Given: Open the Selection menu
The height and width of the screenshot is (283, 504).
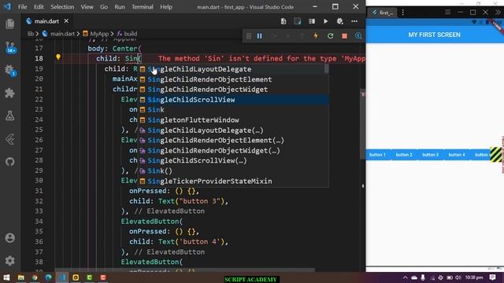Looking at the screenshot, I should 62,7.
